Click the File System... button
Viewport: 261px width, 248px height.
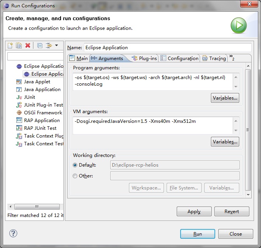click(184, 188)
